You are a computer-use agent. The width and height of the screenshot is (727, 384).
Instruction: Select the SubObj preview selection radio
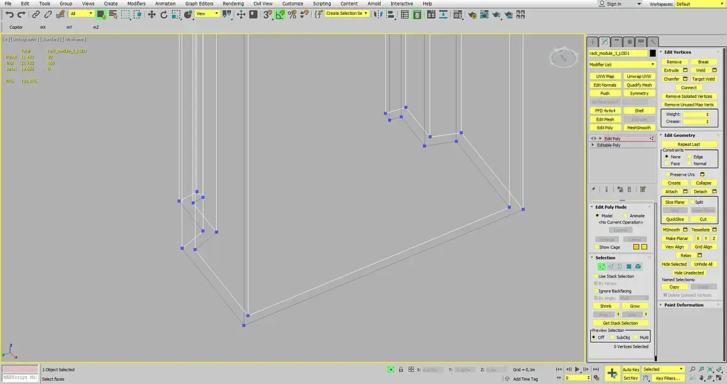tap(612, 337)
